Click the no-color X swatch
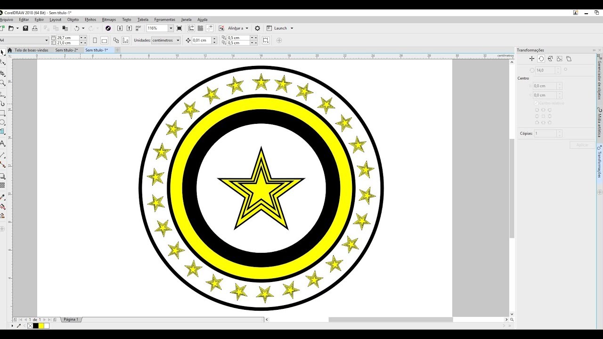 coord(30,326)
